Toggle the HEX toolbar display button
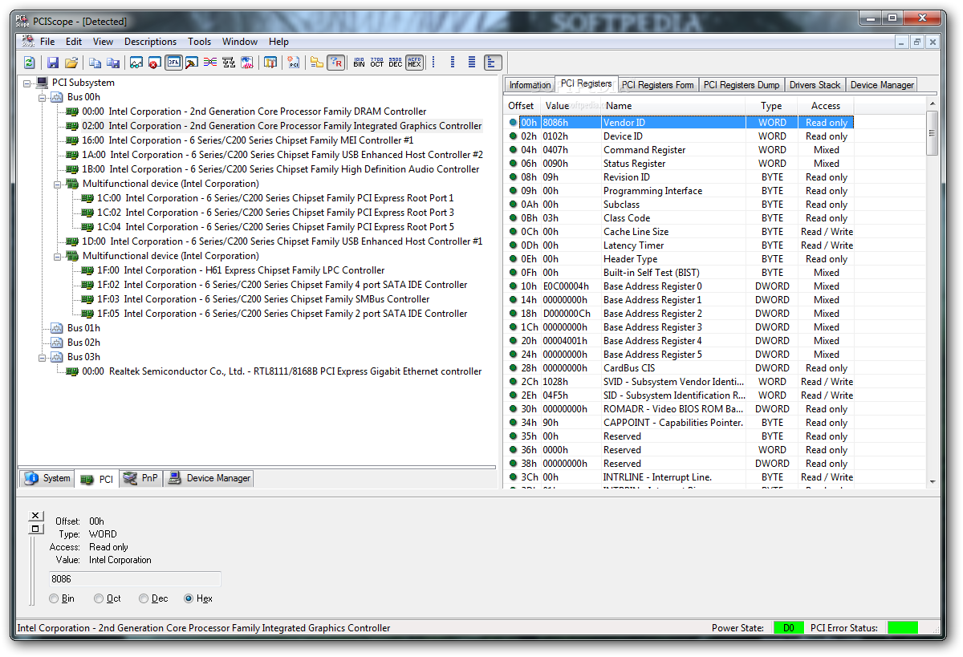Screen dimensions: 963x657 (414, 62)
